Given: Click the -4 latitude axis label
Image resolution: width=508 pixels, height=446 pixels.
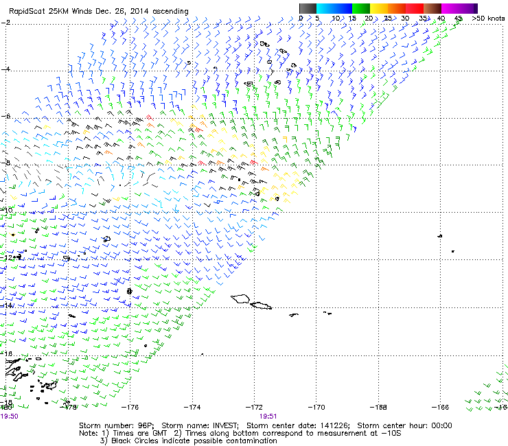Looking at the screenshot, I should coord(5,69).
